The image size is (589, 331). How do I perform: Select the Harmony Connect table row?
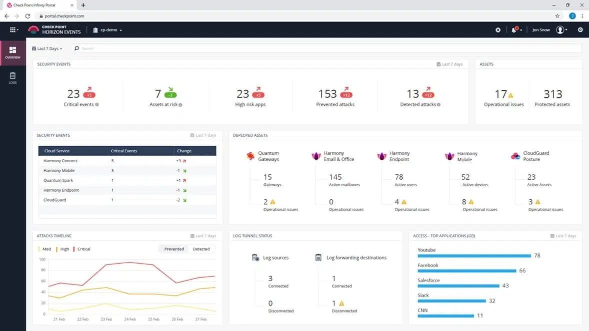click(x=127, y=161)
